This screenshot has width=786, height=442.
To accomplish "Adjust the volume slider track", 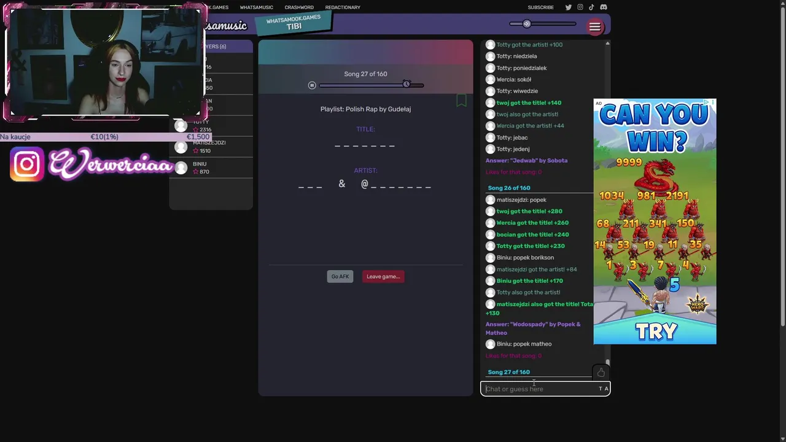I will click(543, 24).
